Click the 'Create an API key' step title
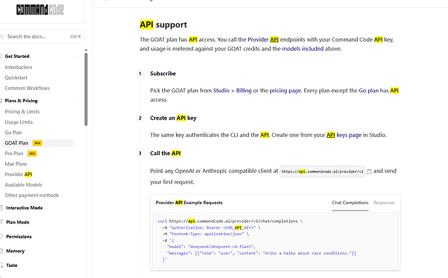 (x=173, y=118)
